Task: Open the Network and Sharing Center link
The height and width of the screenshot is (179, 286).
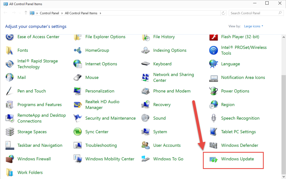Action: (x=174, y=77)
